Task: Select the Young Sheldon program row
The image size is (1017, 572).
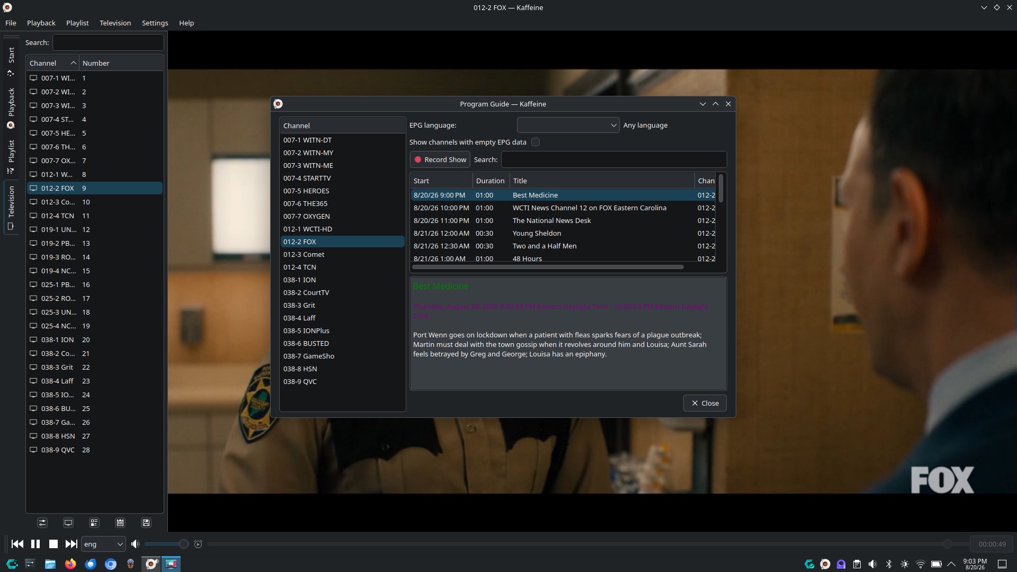Action: click(x=564, y=233)
